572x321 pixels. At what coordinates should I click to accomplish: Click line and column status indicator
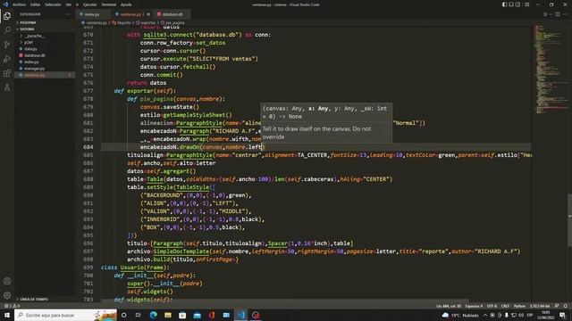point(449,306)
